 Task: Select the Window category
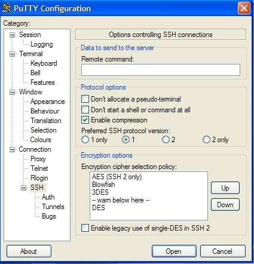pyautogui.click(x=30, y=92)
